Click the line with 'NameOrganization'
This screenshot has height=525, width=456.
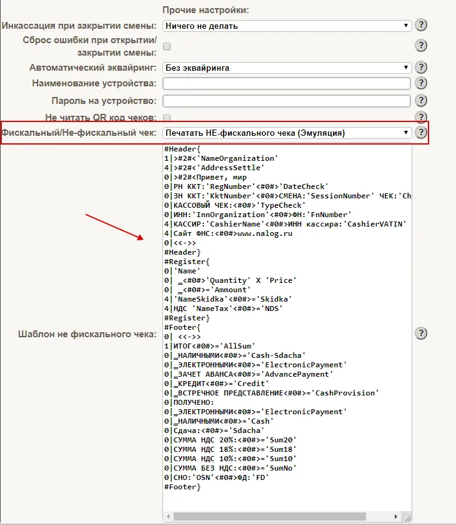point(221,158)
